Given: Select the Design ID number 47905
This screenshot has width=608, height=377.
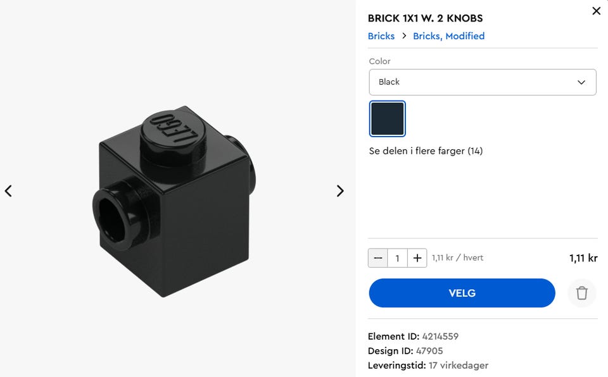Looking at the screenshot, I should tap(429, 350).
